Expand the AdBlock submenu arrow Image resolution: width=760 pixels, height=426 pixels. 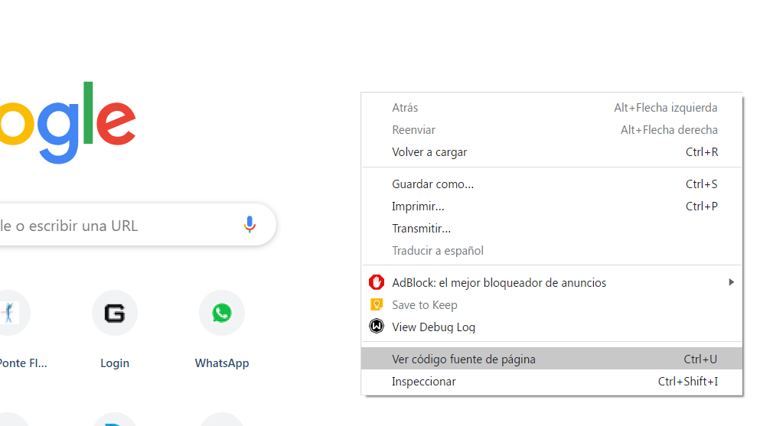pyautogui.click(x=732, y=282)
